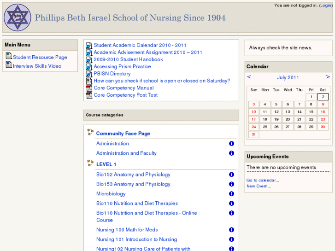Open Accessing Prism Practice link
Image resolution: width=335 pixels, height=251 pixels.
click(x=122, y=67)
